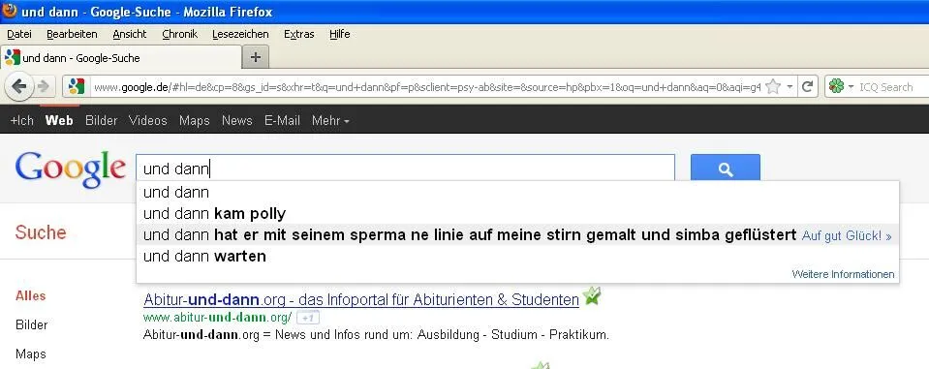
Task: Click the blue Google search magnifier button
Action: [x=726, y=169]
